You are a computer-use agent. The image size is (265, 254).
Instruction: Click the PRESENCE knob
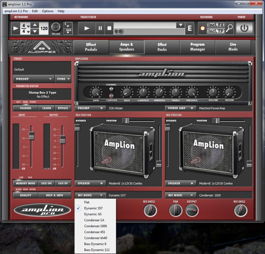(192, 92)
